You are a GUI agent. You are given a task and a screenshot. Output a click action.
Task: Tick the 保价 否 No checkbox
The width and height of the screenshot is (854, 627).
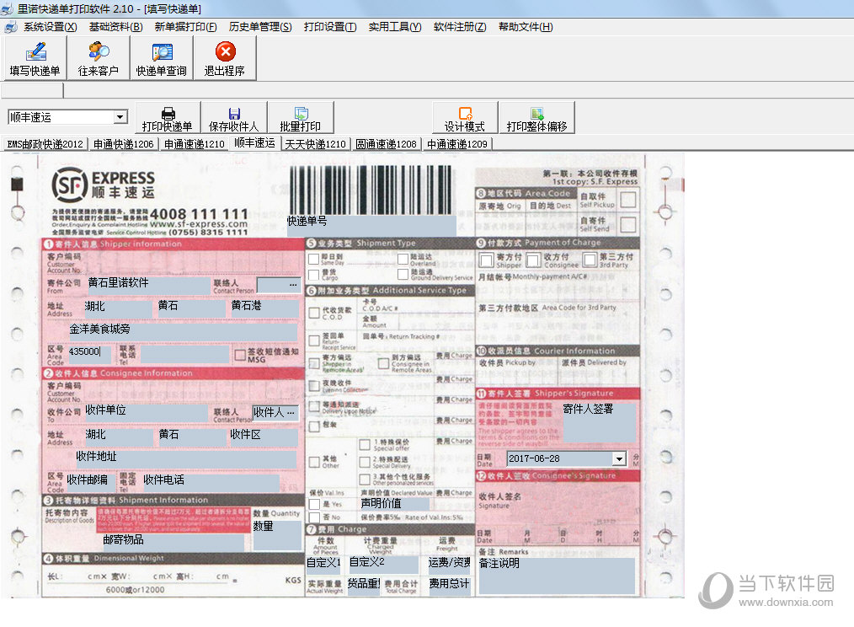pos(314,517)
